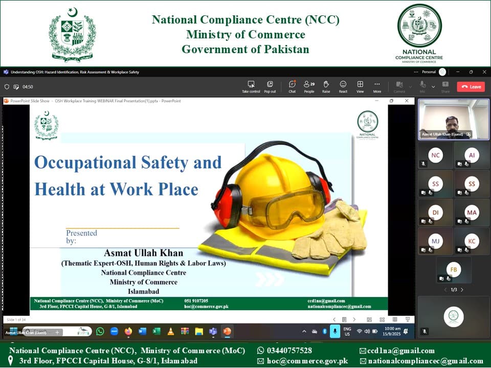Click the Leave meeting button

click(471, 86)
